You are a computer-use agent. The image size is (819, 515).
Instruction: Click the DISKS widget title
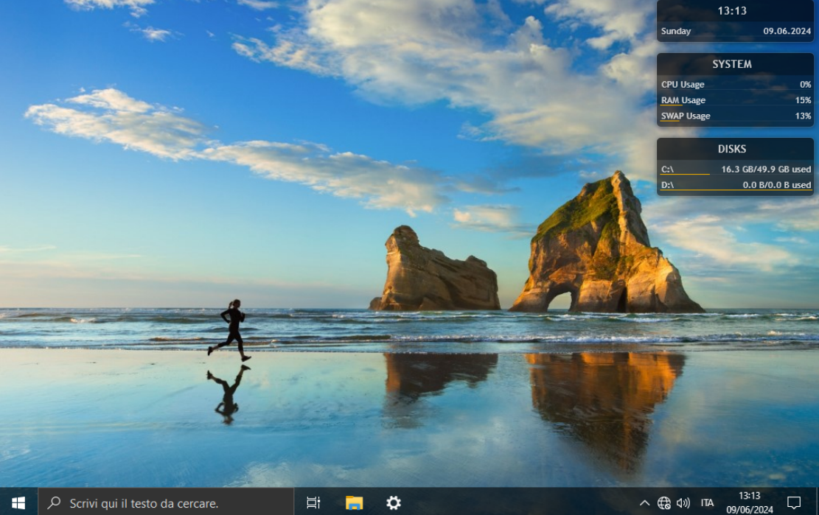[x=732, y=149]
